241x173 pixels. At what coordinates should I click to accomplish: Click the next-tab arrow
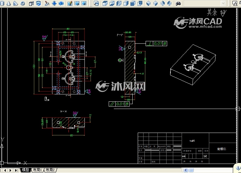[11, 170]
